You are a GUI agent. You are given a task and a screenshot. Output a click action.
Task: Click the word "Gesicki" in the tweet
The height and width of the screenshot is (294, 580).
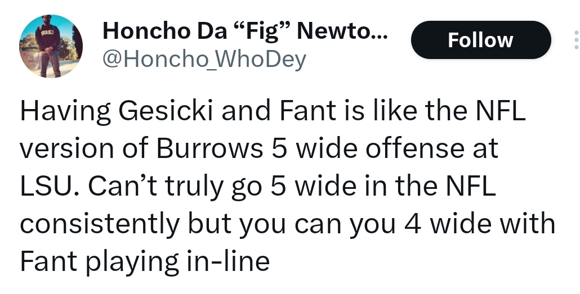click(x=166, y=111)
